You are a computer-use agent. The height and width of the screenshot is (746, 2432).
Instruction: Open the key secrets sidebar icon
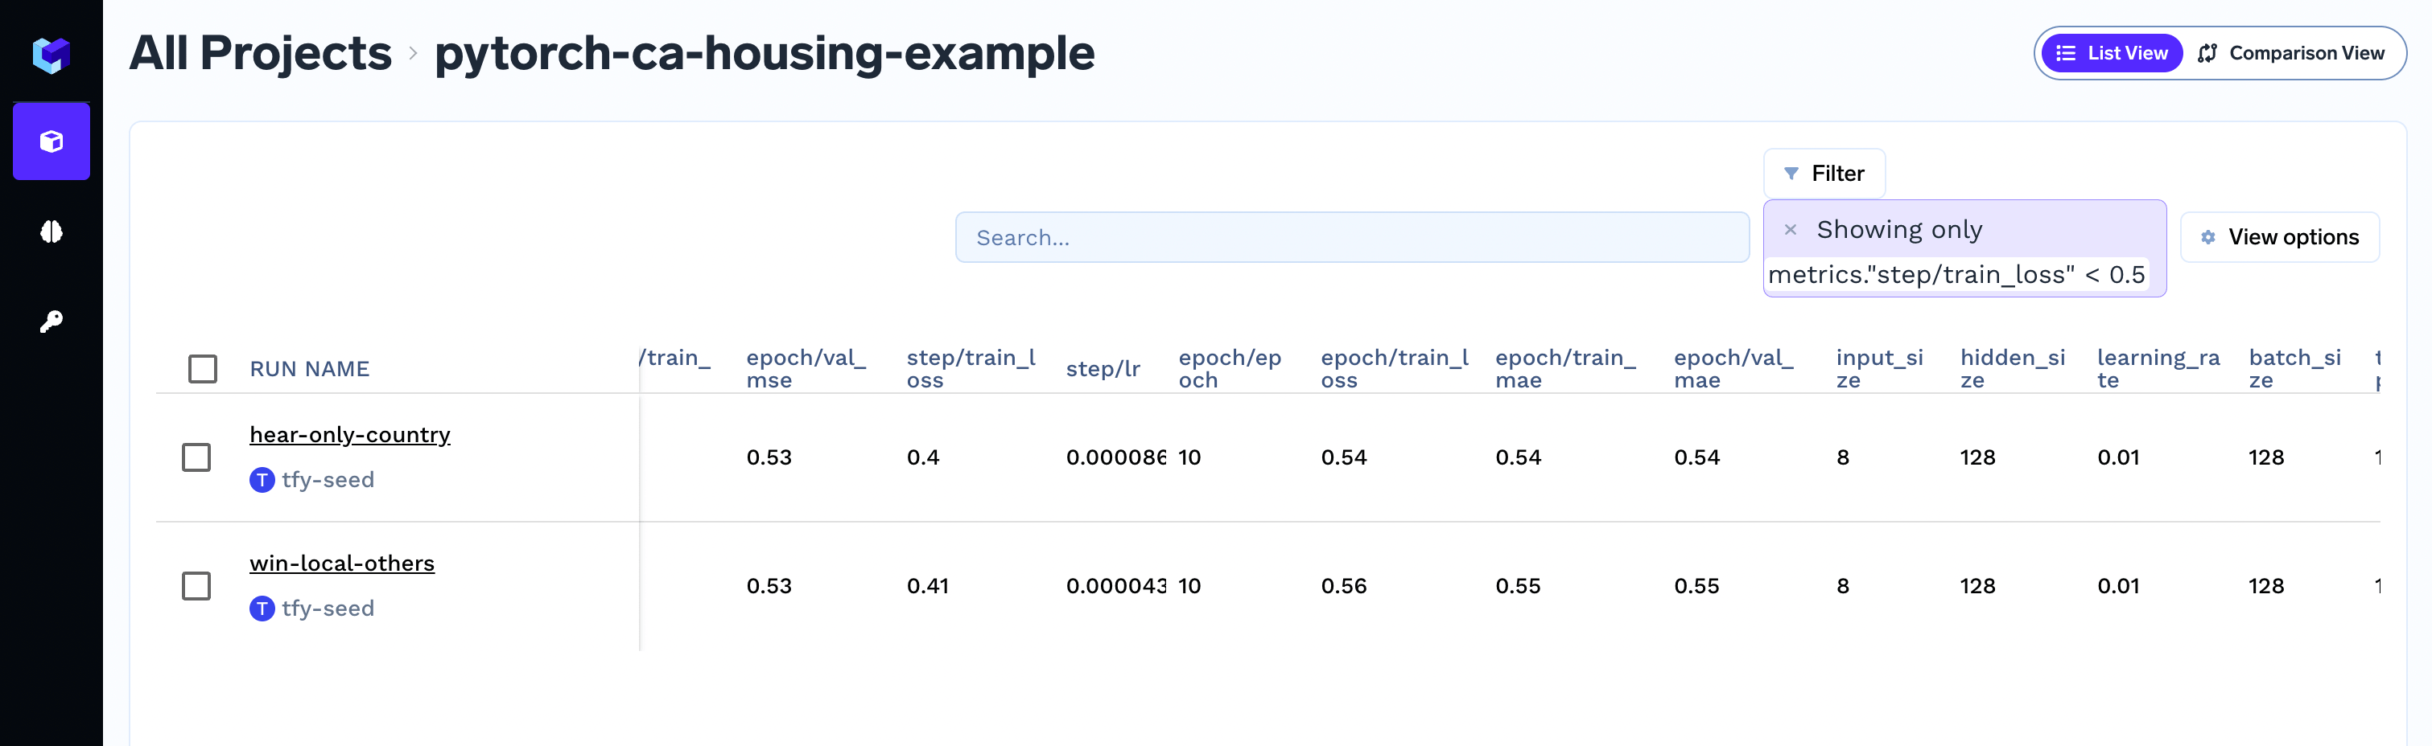tap(51, 322)
